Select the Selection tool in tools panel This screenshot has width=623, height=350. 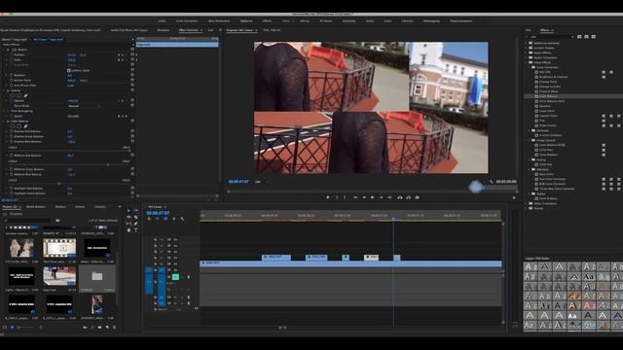point(128,210)
